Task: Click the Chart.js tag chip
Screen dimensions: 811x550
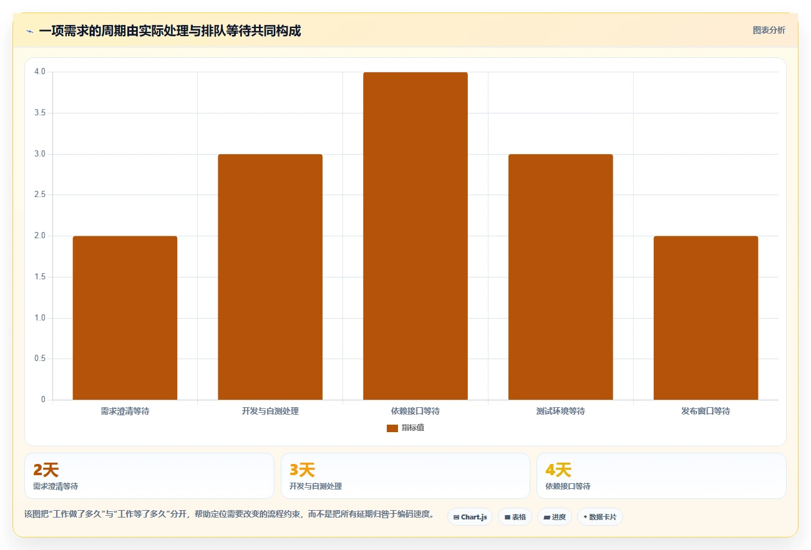Action: pos(470,517)
